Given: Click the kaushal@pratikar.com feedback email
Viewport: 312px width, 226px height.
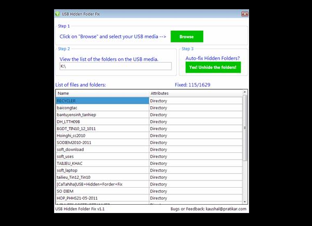Looking at the screenshot, I should point(225,209).
